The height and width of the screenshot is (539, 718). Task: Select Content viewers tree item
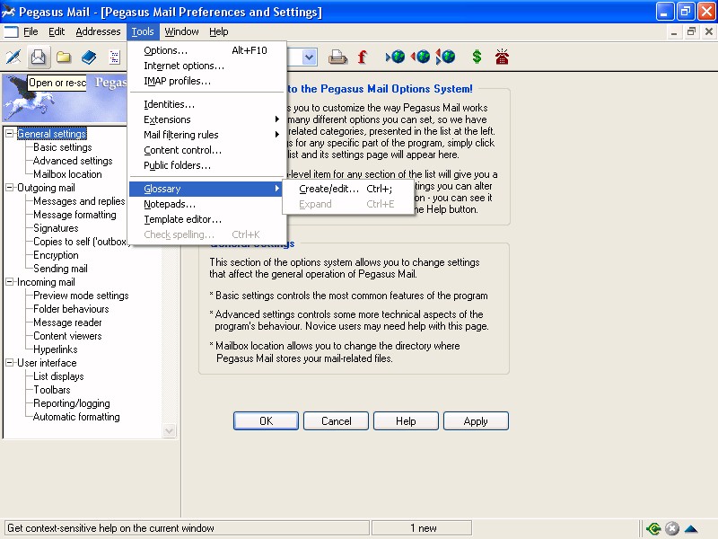tap(67, 336)
